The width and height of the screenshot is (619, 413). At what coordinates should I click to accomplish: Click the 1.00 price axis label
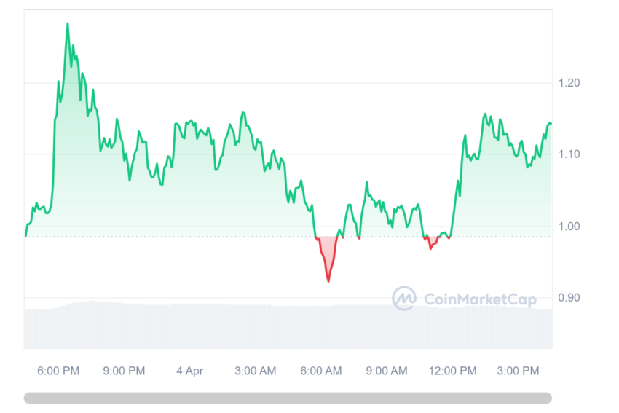point(569,227)
